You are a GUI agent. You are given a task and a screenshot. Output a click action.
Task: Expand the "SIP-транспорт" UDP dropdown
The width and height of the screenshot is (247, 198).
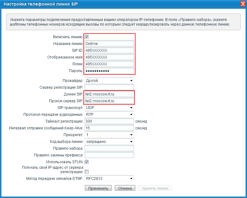coord(109,108)
